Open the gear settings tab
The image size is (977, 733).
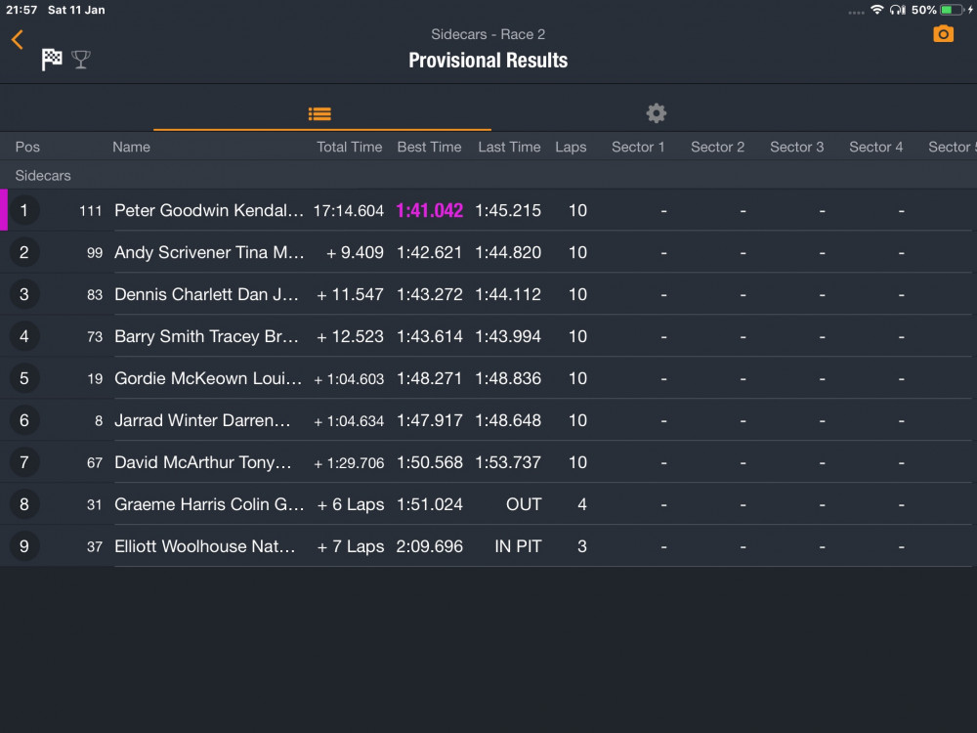(657, 113)
